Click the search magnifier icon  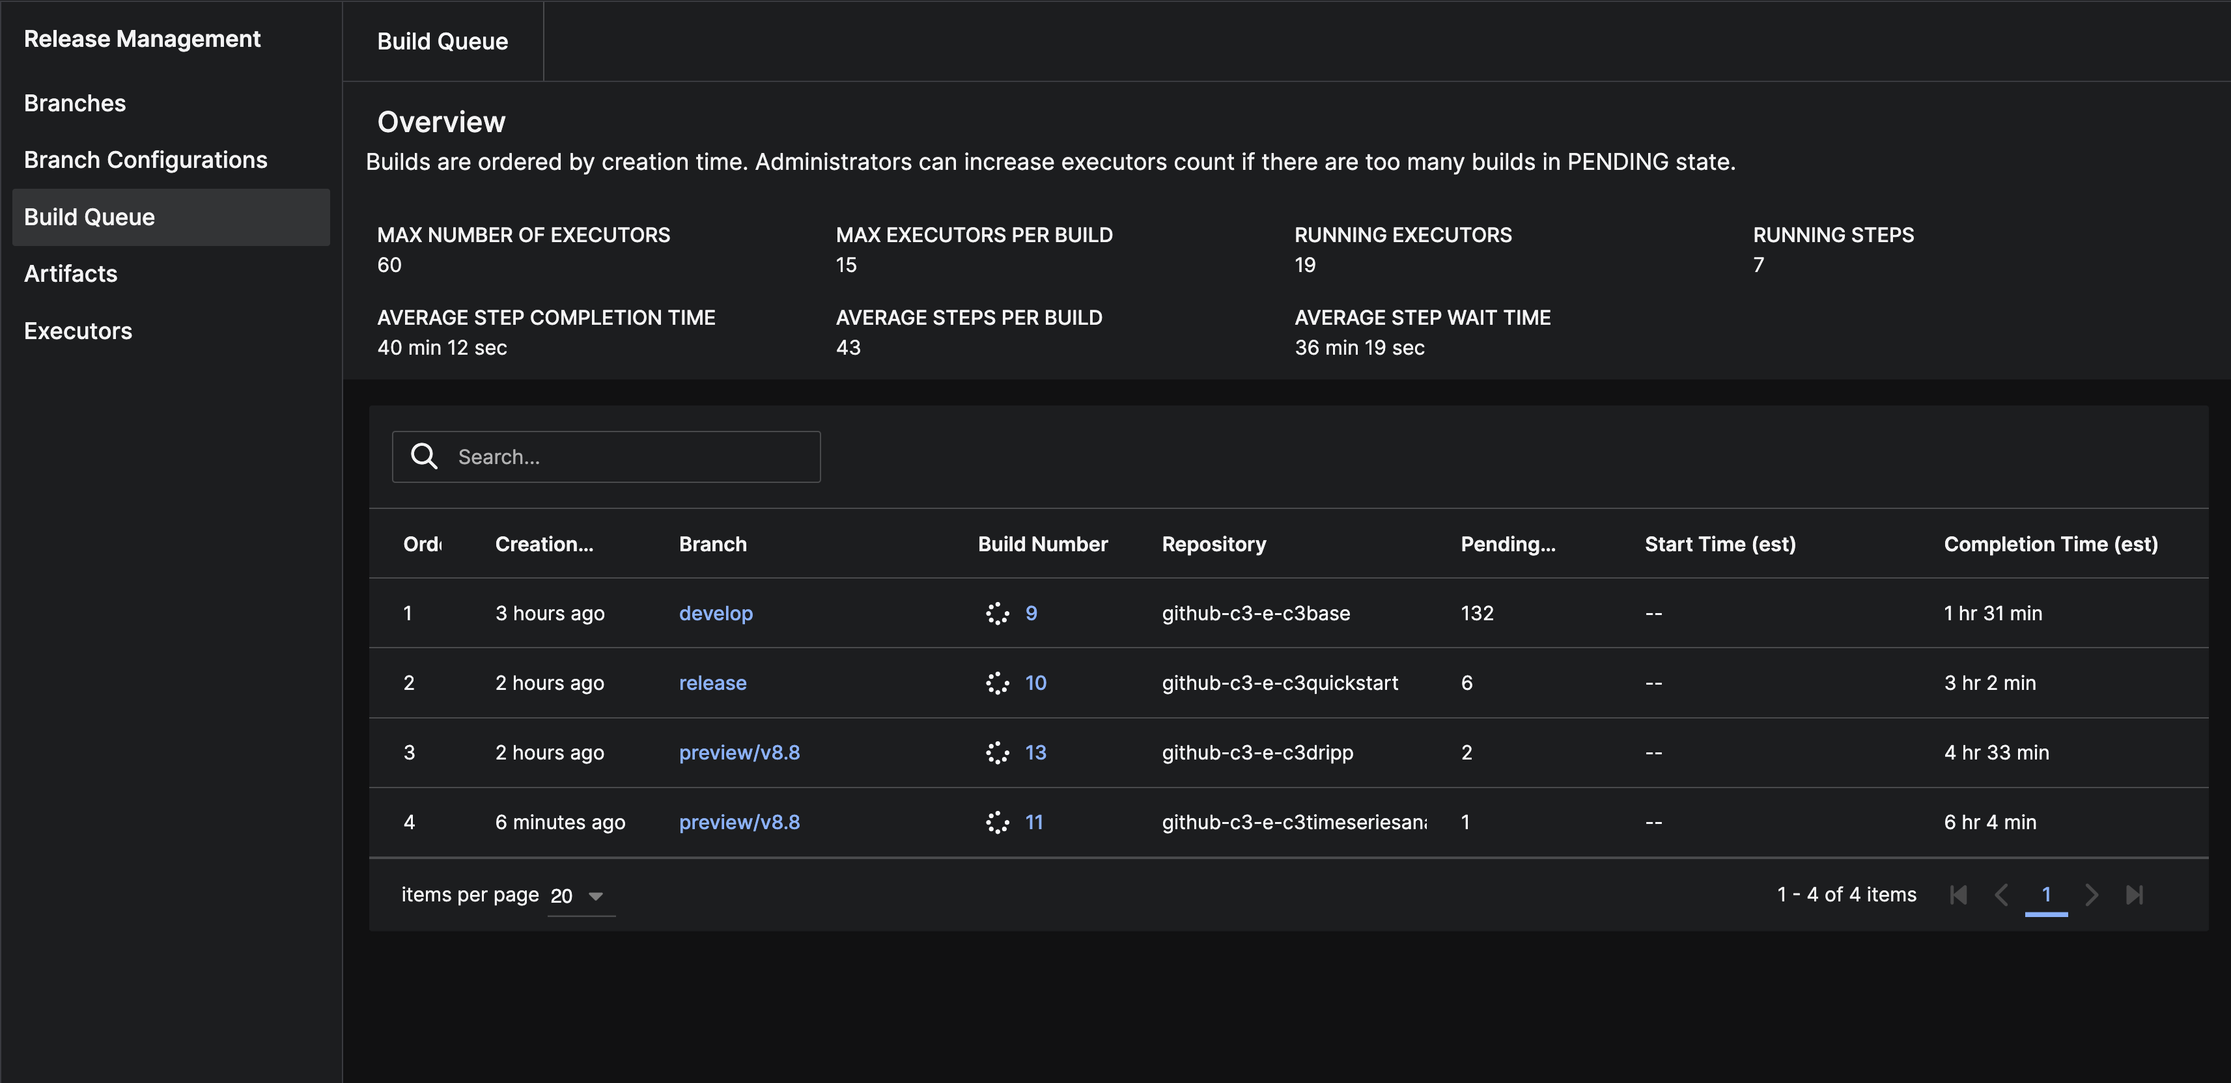(x=423, y=456)
